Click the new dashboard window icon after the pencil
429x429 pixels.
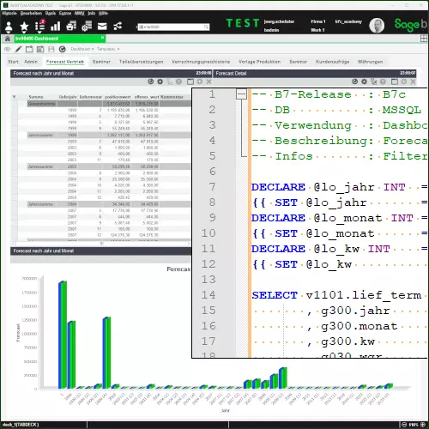point(29,49)
